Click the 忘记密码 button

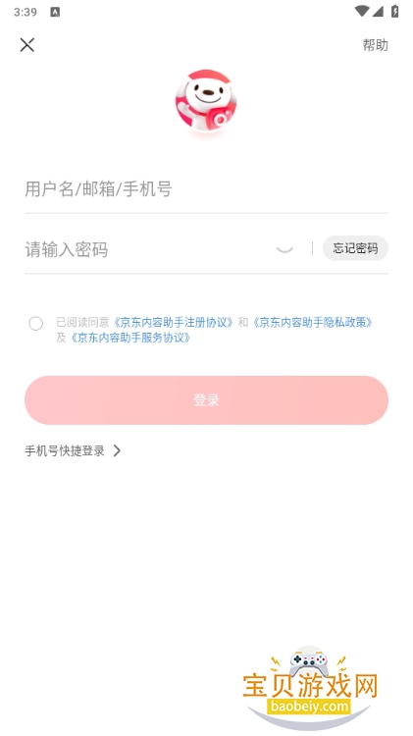[355, 248]
